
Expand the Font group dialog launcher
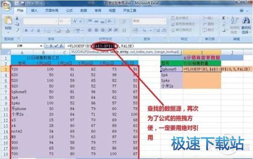[x=83, y=39]
